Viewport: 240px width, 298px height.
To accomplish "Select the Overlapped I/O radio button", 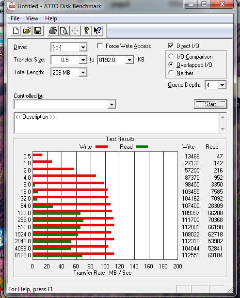I will click(x=171, y=64).
